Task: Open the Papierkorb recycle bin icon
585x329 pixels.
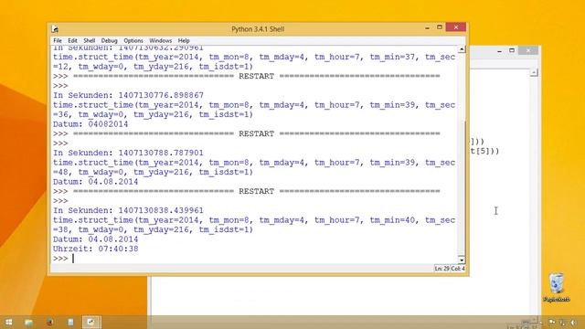Action: pos(557,287)
